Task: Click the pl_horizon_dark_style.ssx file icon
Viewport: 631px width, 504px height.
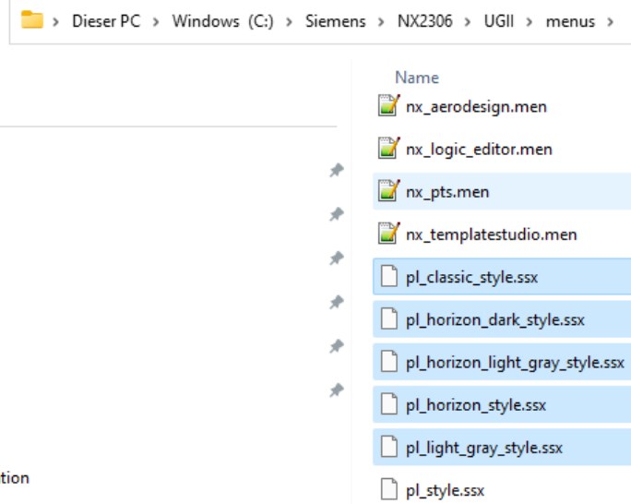Action: click(x=389, y=318)
